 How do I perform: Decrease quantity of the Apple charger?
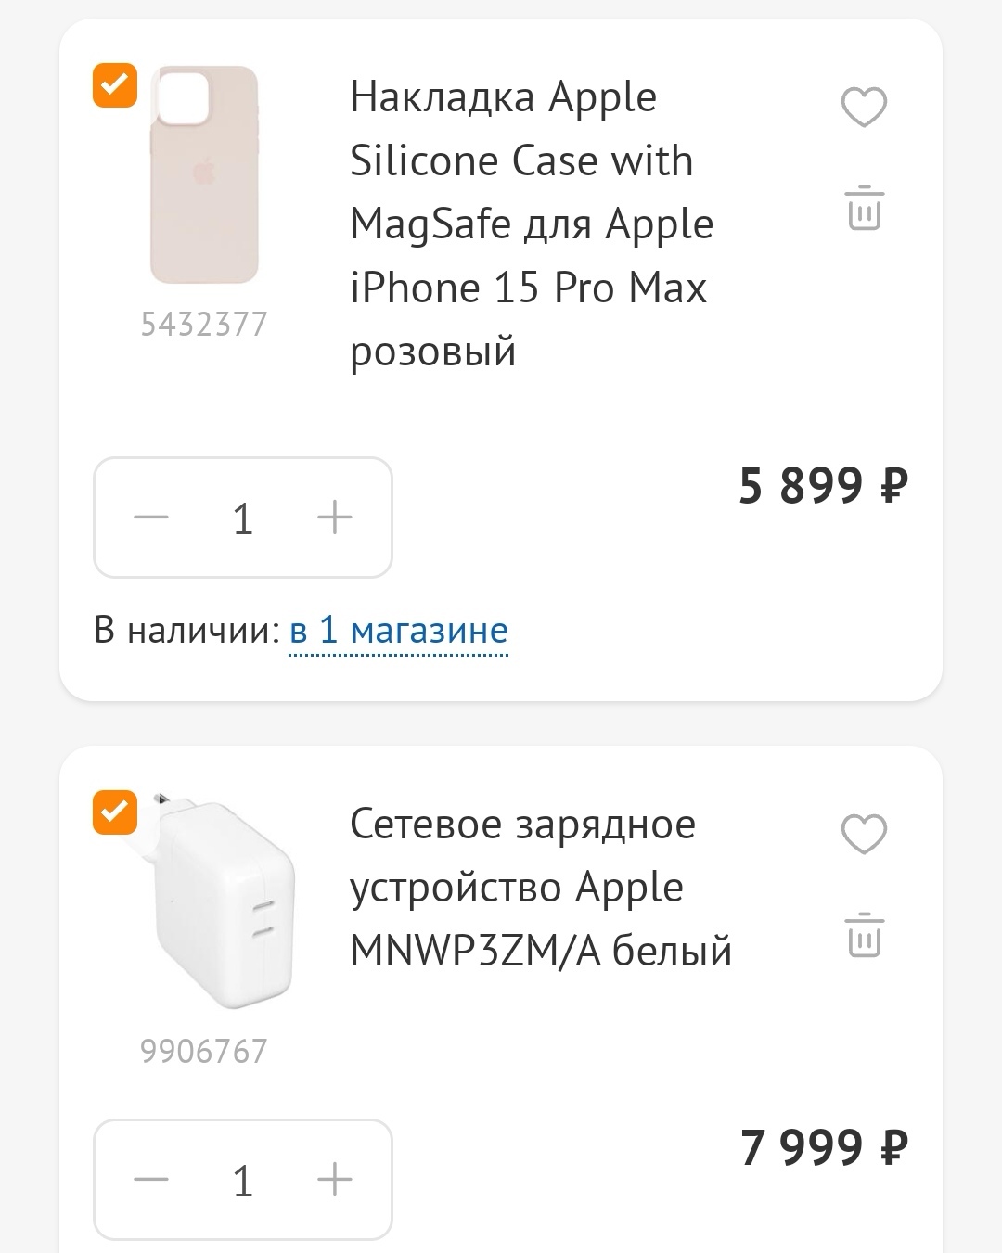tap(151, 1180)
